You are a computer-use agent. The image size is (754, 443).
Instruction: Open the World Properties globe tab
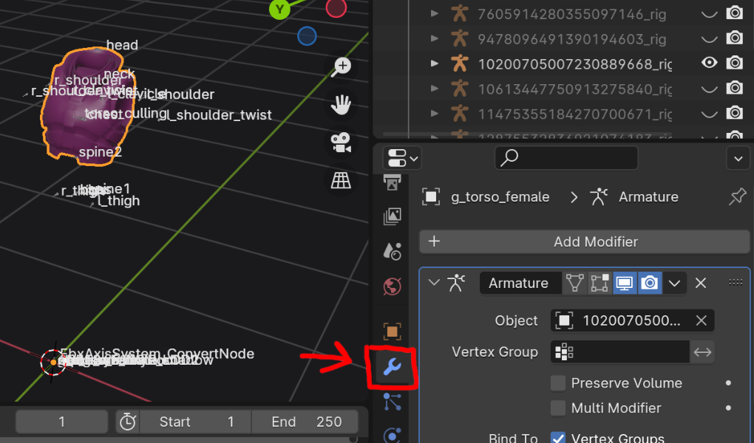point(392,286)
